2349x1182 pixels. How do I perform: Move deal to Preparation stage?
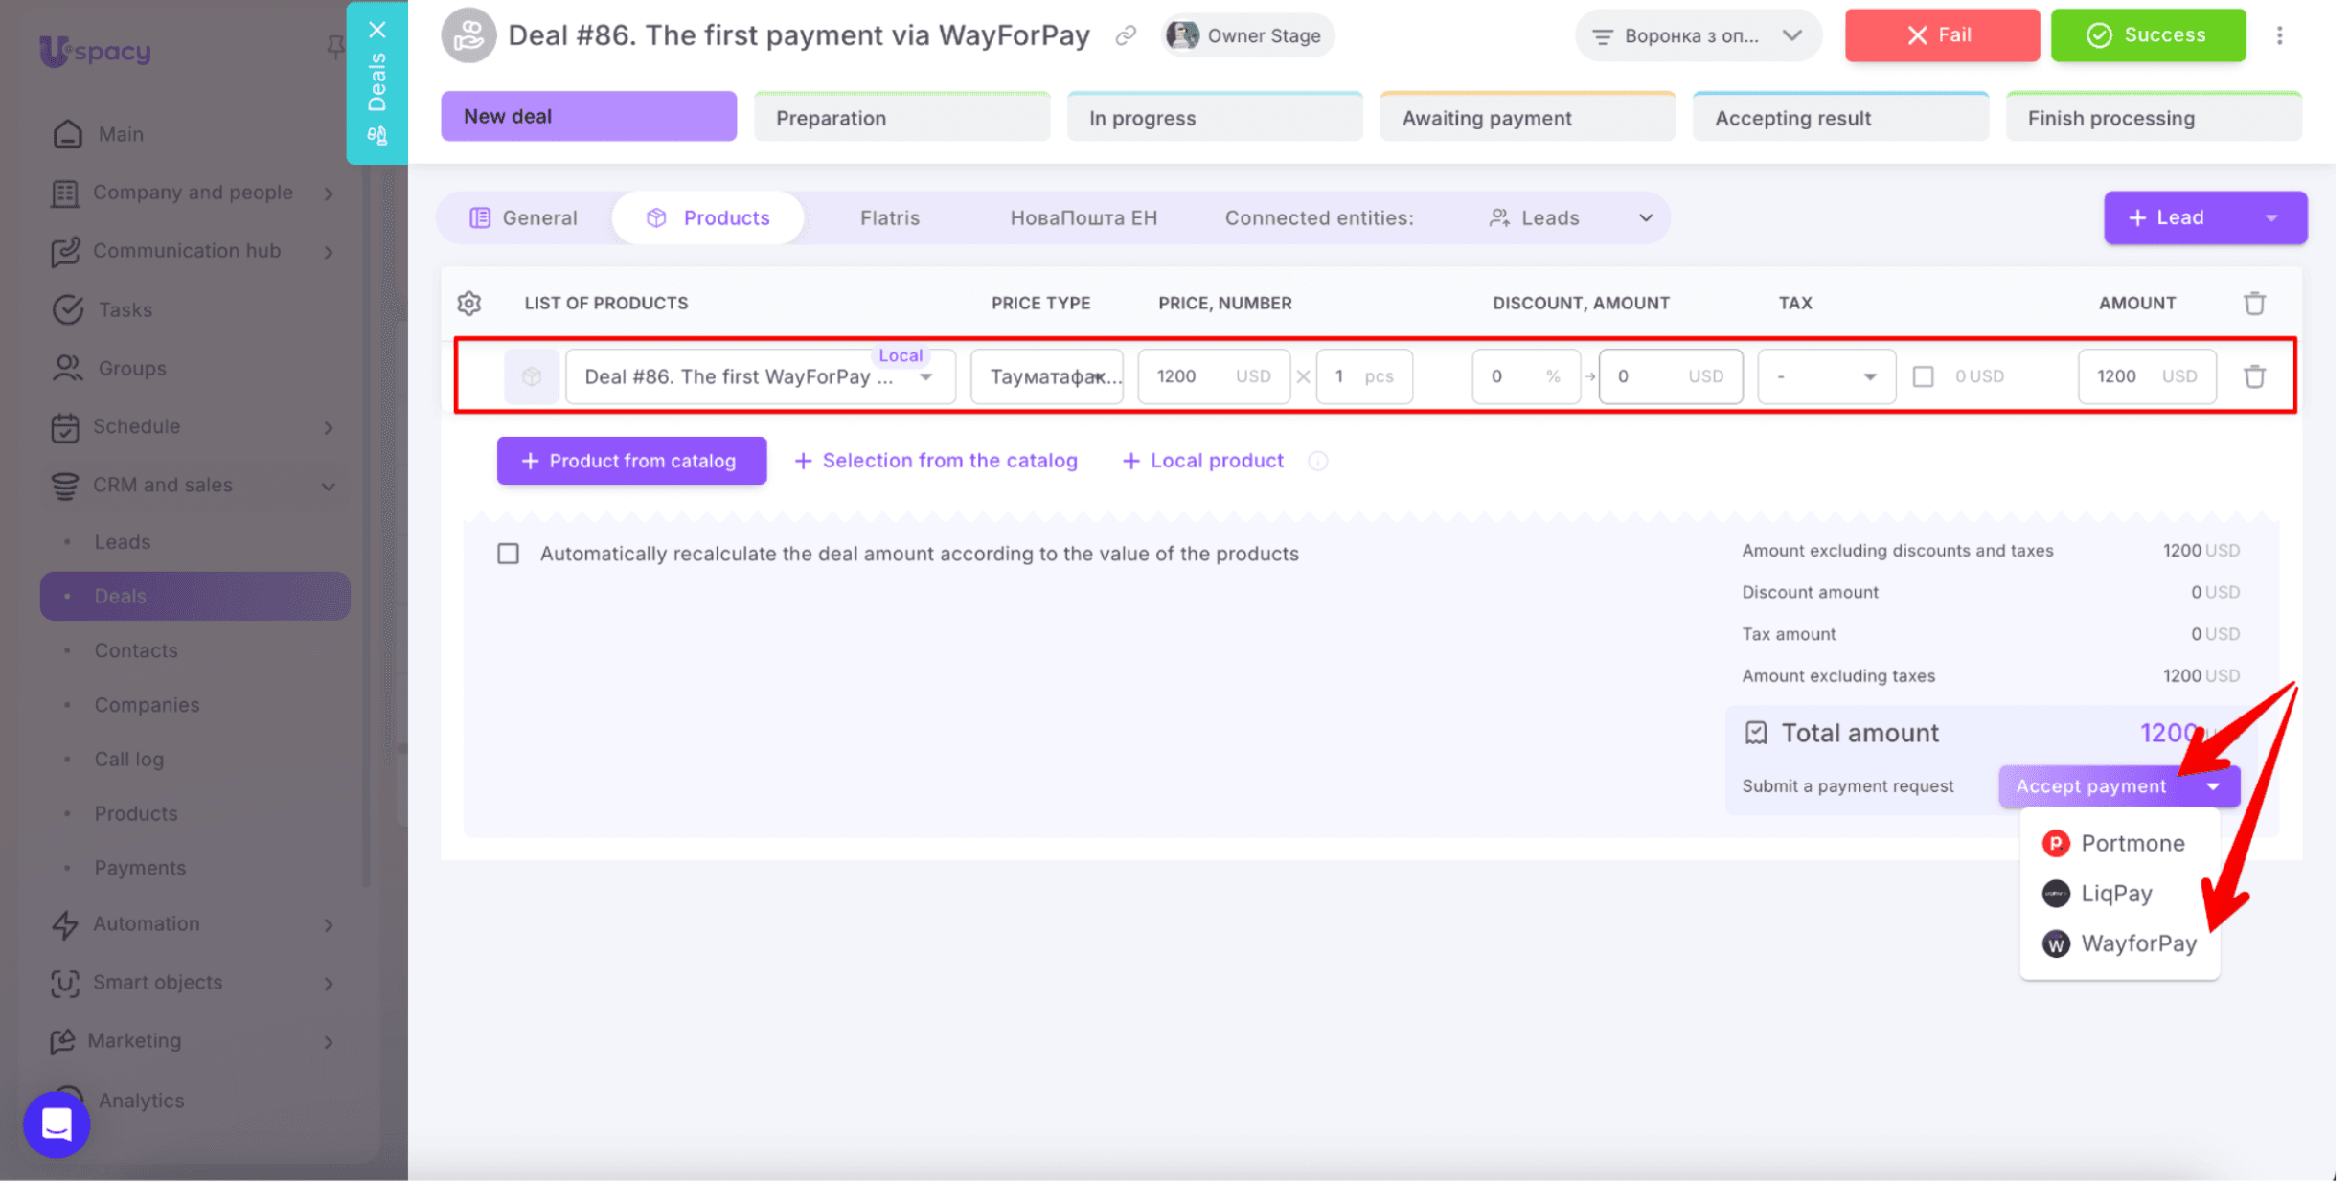click(x=901, y=118)
